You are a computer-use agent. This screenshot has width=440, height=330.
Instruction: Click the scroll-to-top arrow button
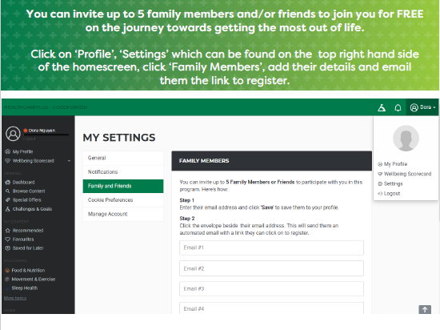(x=425, y=309)
